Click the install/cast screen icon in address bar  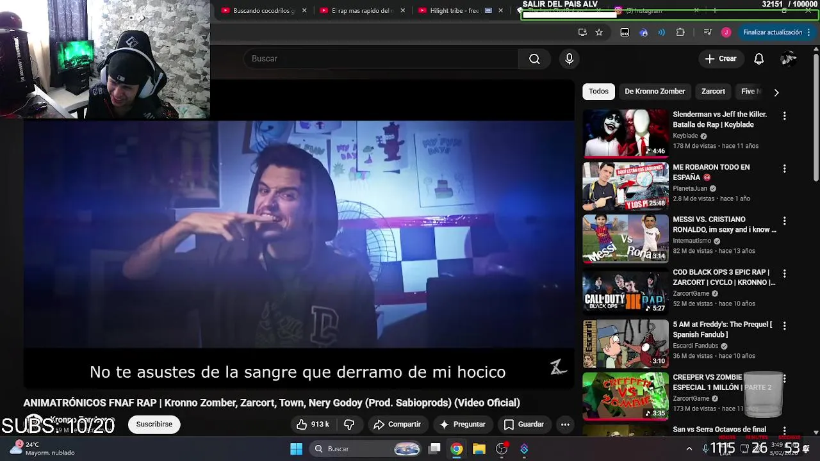582,33
